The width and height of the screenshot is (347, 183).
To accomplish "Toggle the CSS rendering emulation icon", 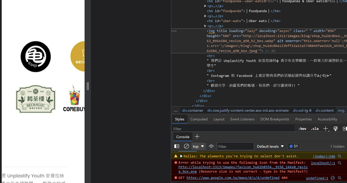I will [335, 129].
